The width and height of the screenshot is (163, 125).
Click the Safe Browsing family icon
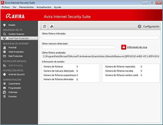[x=5, y=65]
